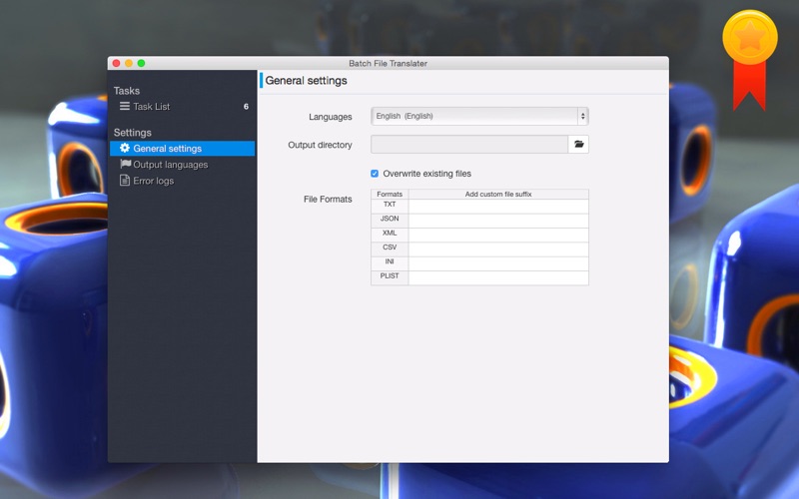Edit custom suffix cell for JSON
The height and width of the screenshot is (499, 799).
coord(498,221)
